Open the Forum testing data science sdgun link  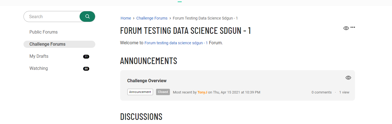pyautogui.click(x=176, y=43)
